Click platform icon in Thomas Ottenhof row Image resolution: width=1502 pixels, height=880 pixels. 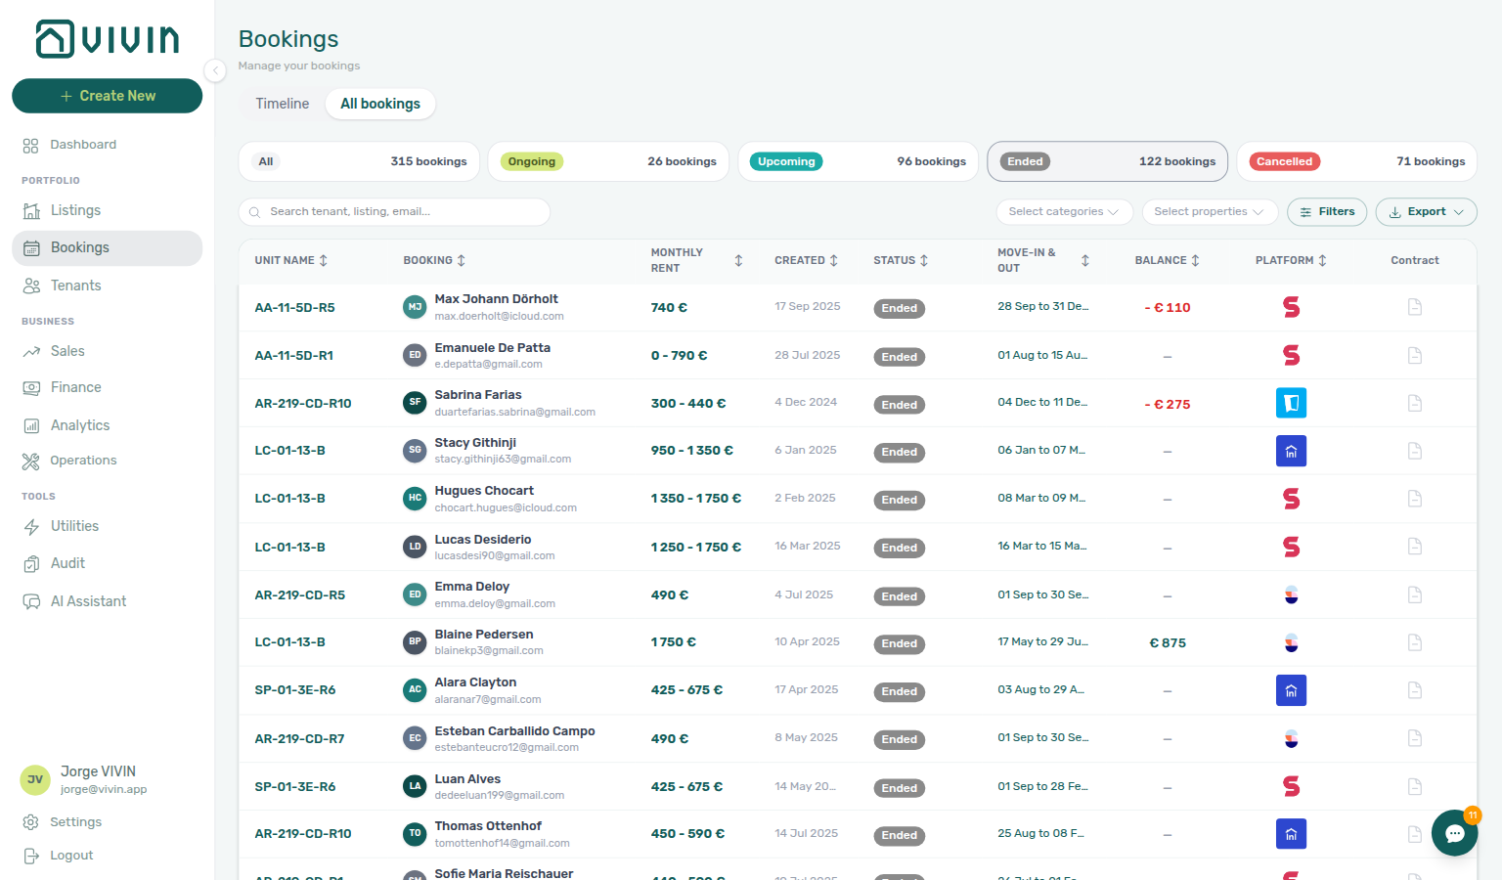click(1291, 834)
